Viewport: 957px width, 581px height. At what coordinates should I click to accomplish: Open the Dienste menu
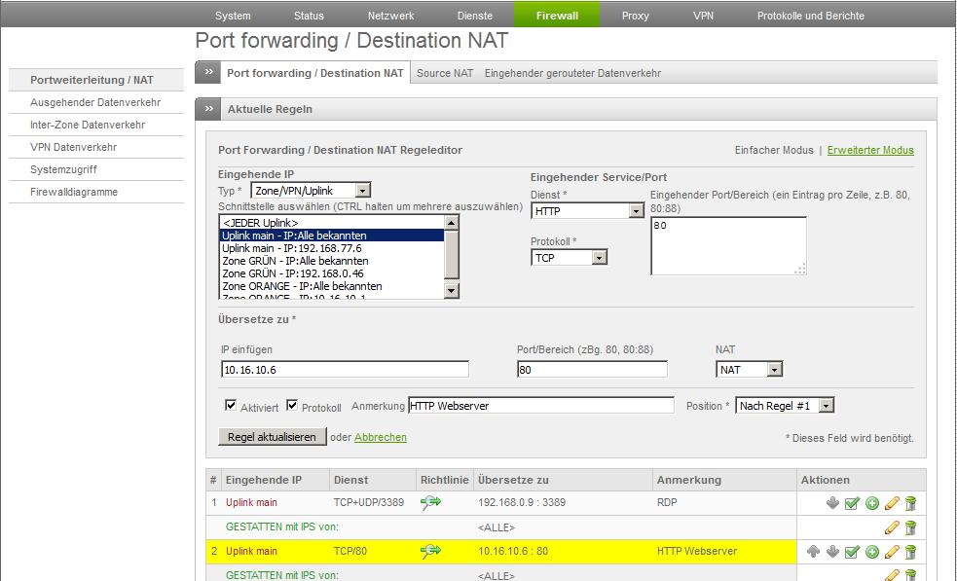(475, 16)
